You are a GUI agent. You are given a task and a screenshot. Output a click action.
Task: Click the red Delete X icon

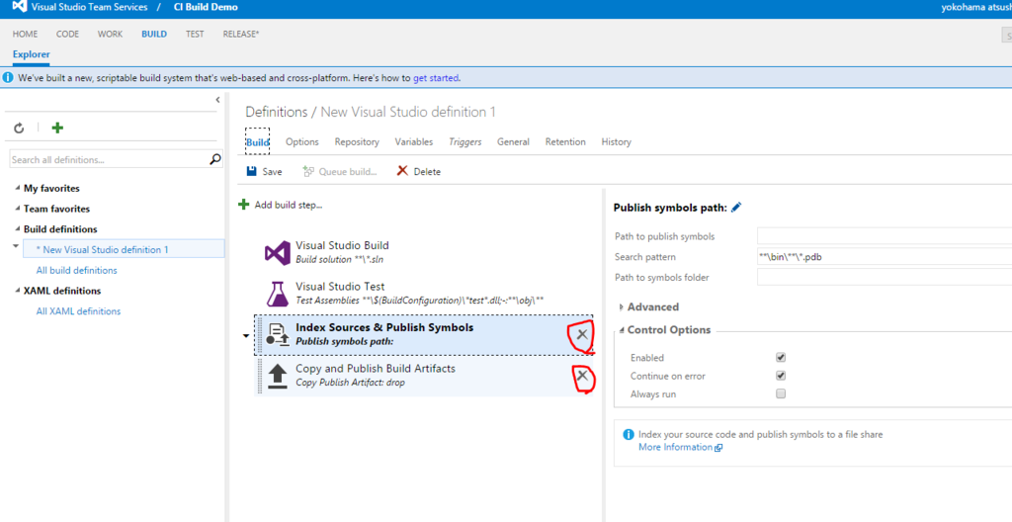point(402,171)
